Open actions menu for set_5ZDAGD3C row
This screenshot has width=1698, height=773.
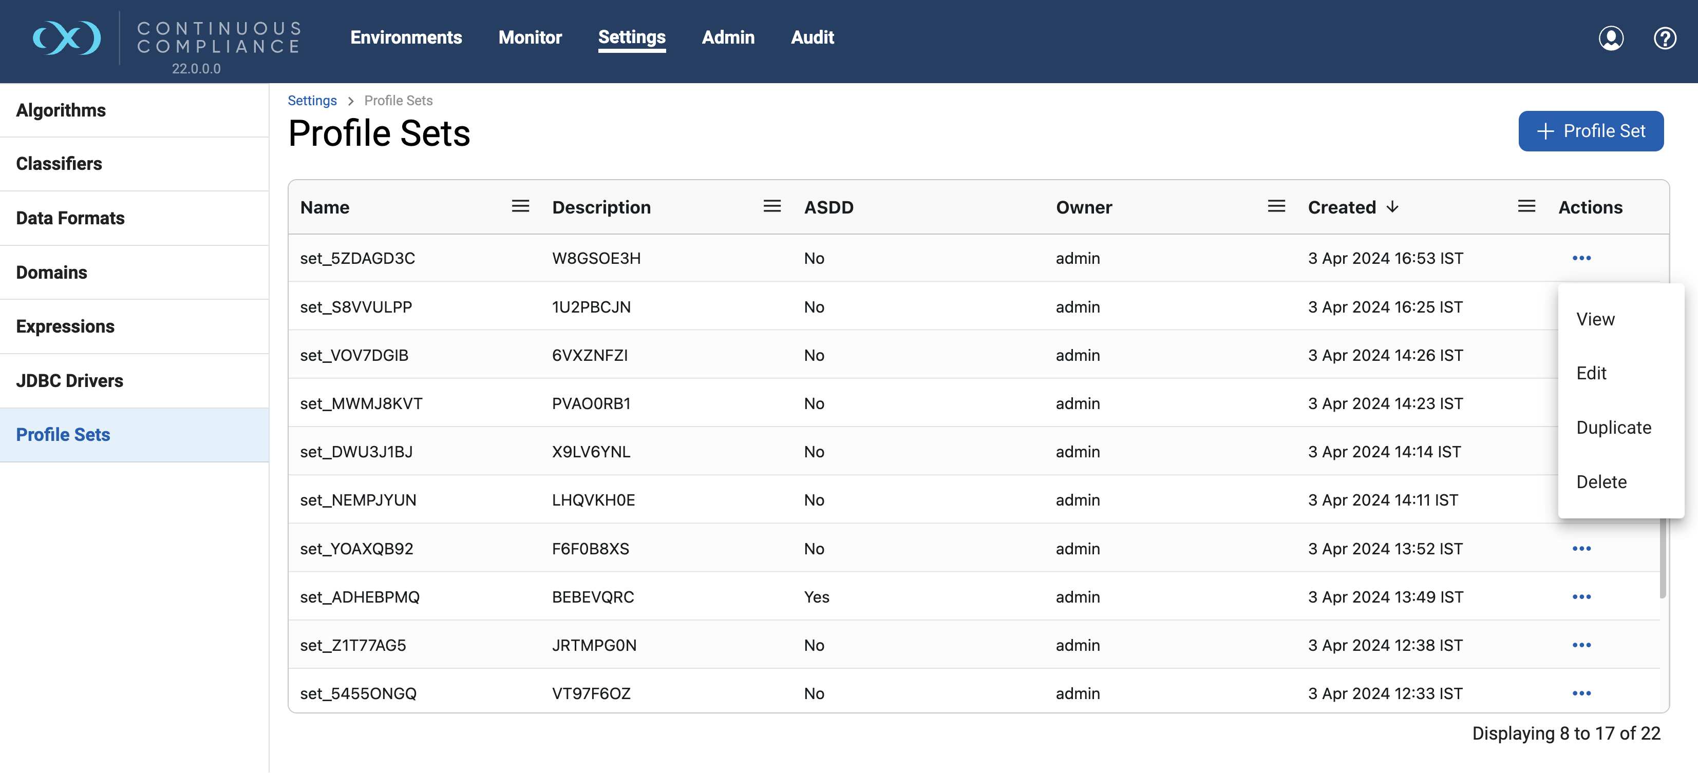[1581, 258]
